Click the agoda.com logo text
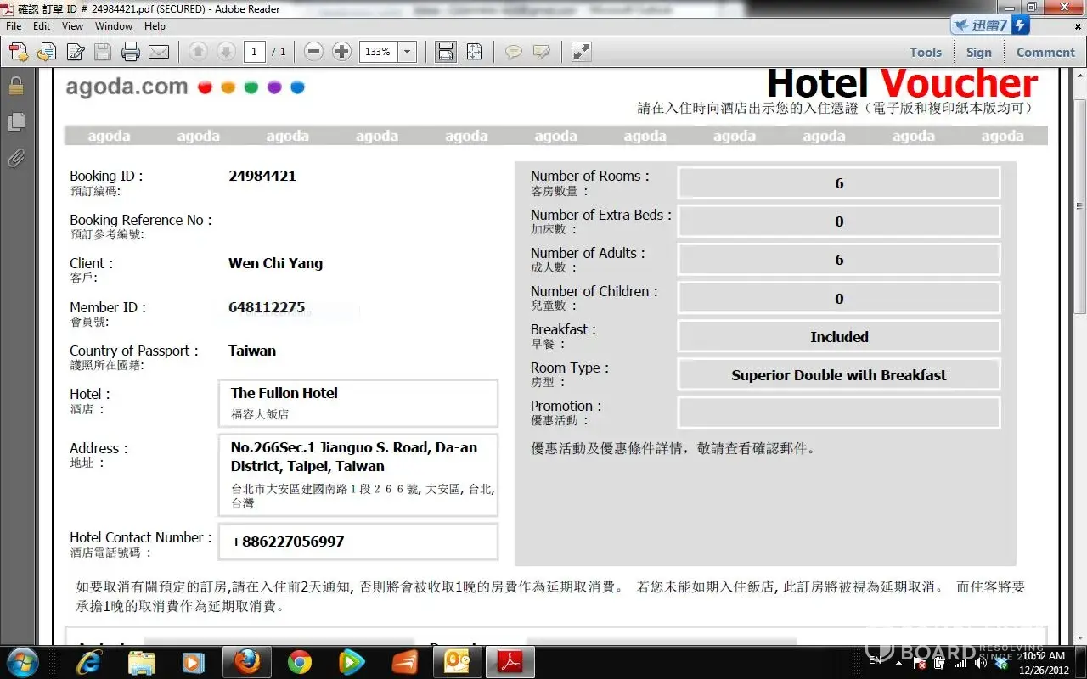 tap(127, 87)
